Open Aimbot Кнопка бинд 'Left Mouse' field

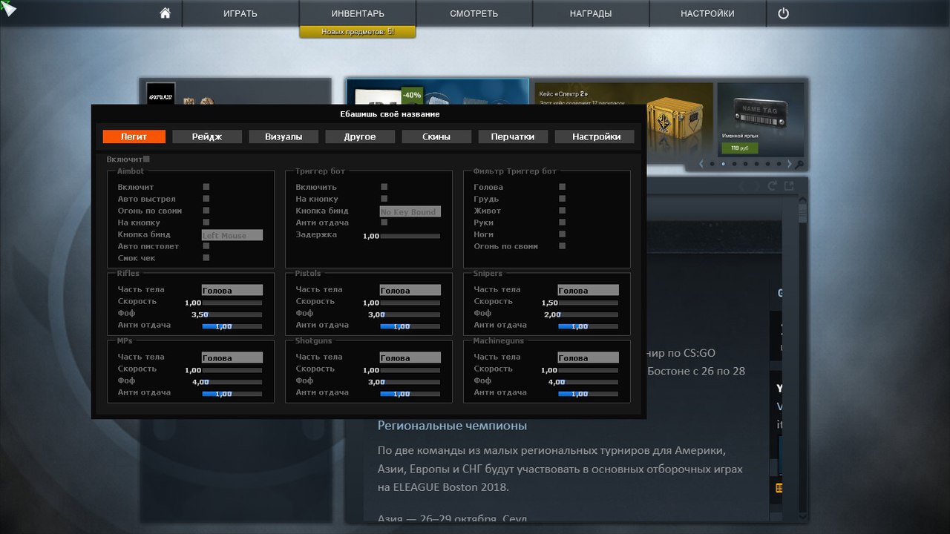[x=232, y=235]
